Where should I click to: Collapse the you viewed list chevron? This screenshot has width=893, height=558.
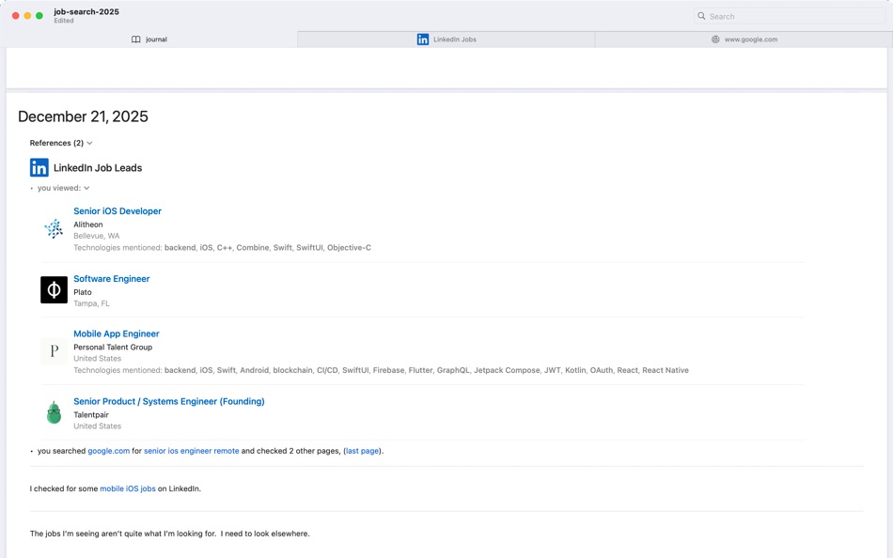86,188
